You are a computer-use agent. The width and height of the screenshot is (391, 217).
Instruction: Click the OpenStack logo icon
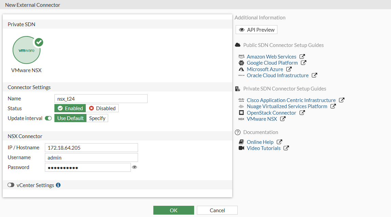pos(241,113)
